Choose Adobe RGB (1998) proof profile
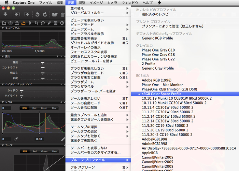The height and width of the screenshot is (171, 239). coord(185,80)
